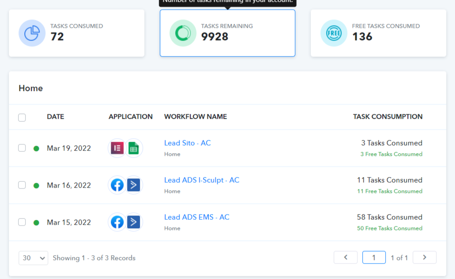Click the FREE badge icon
This screenshot has height=279, width=455.
334,33
